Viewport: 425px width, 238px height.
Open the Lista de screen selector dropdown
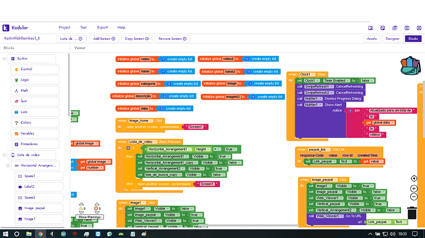[x=71, y=39]
